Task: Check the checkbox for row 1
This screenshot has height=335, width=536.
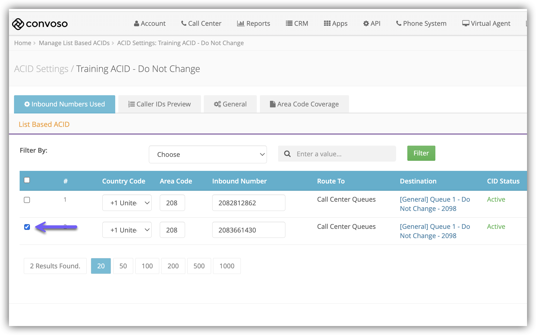Action: 27,200
